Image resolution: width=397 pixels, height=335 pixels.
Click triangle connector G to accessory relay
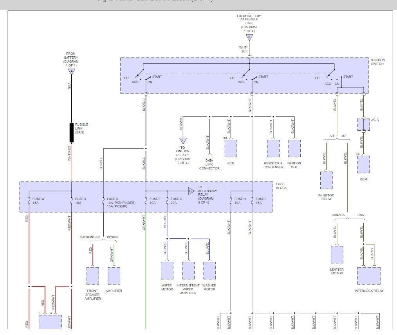click(191, 191)
